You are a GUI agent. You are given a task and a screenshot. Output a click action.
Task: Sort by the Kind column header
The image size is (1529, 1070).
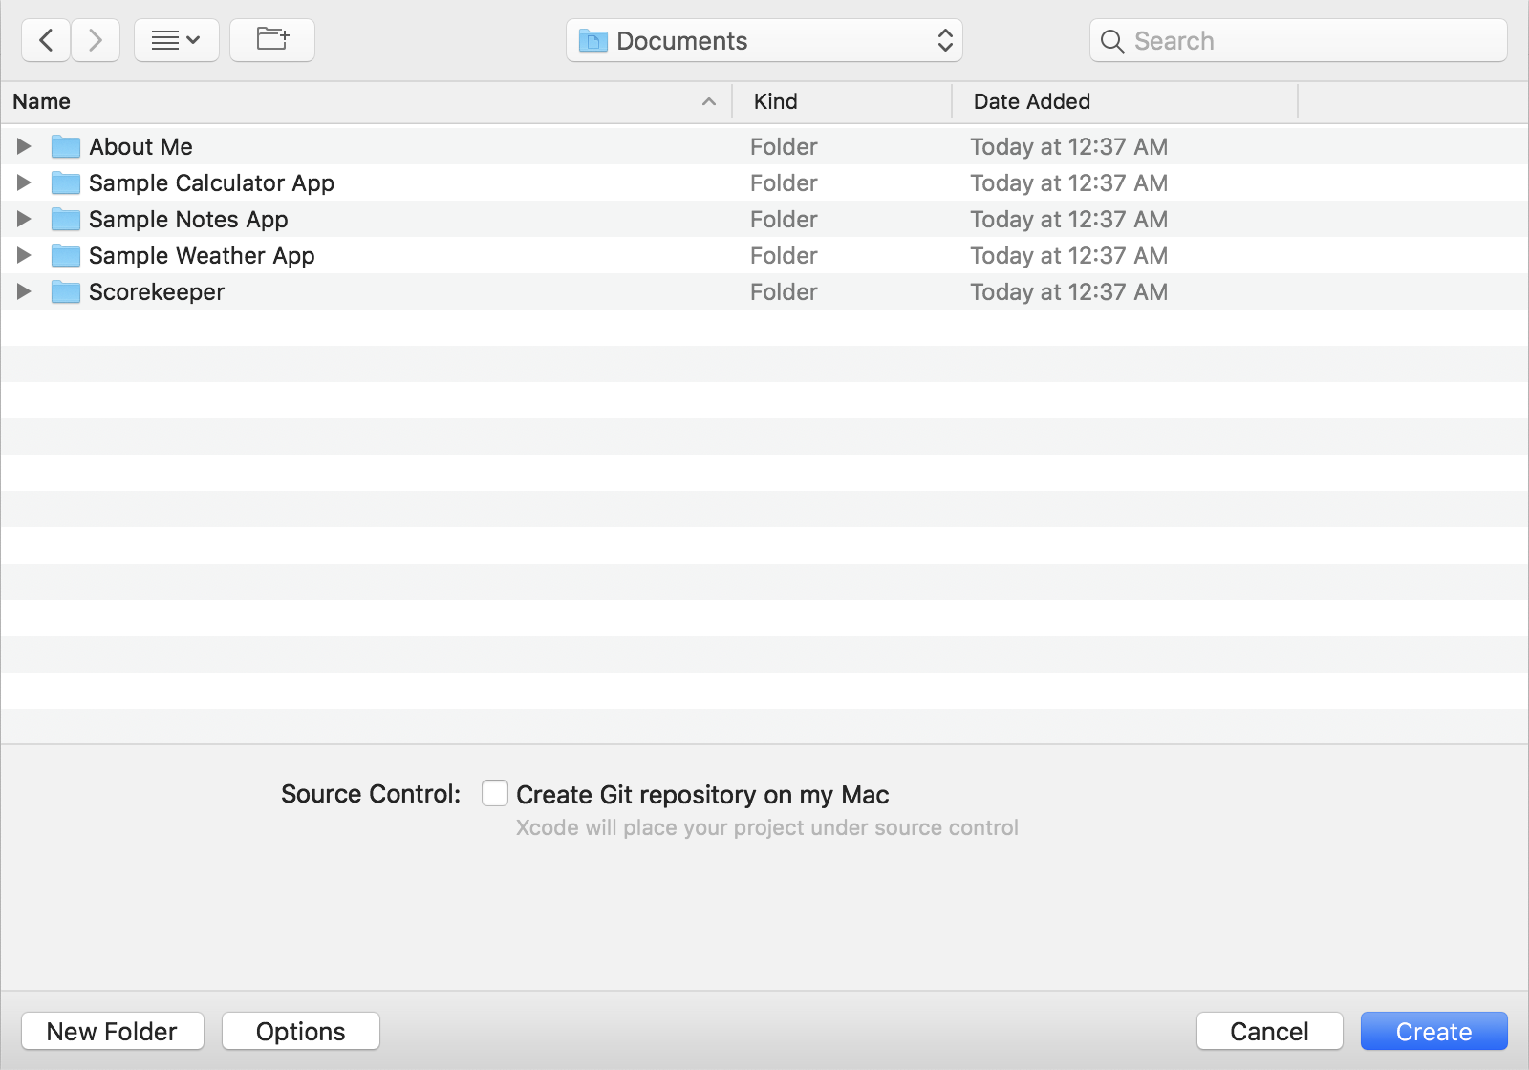coord(842,101)
